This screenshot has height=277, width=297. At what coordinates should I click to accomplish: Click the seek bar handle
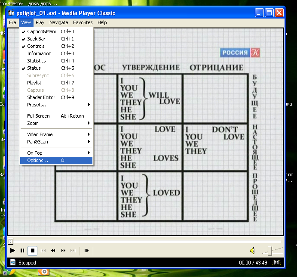point(10,241)
